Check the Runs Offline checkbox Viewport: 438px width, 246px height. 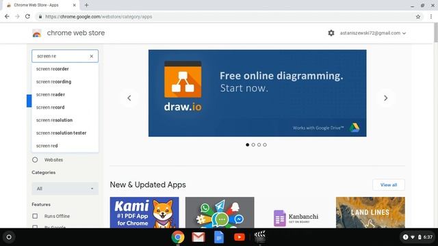coord(35,216)
